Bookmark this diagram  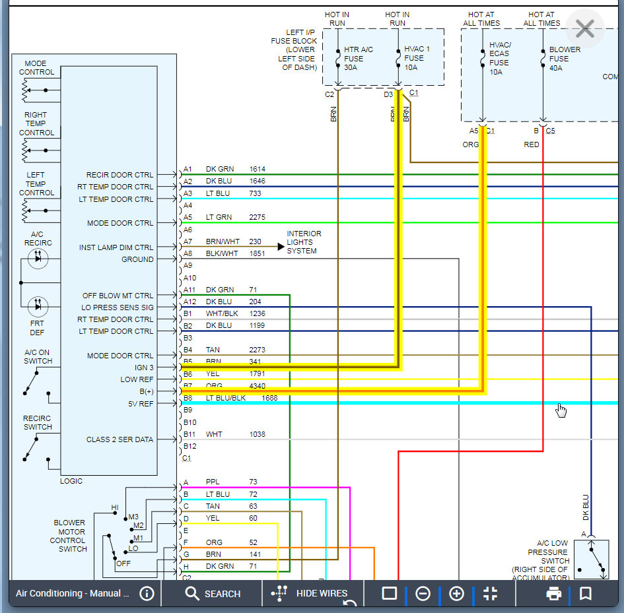pos(586,593)
